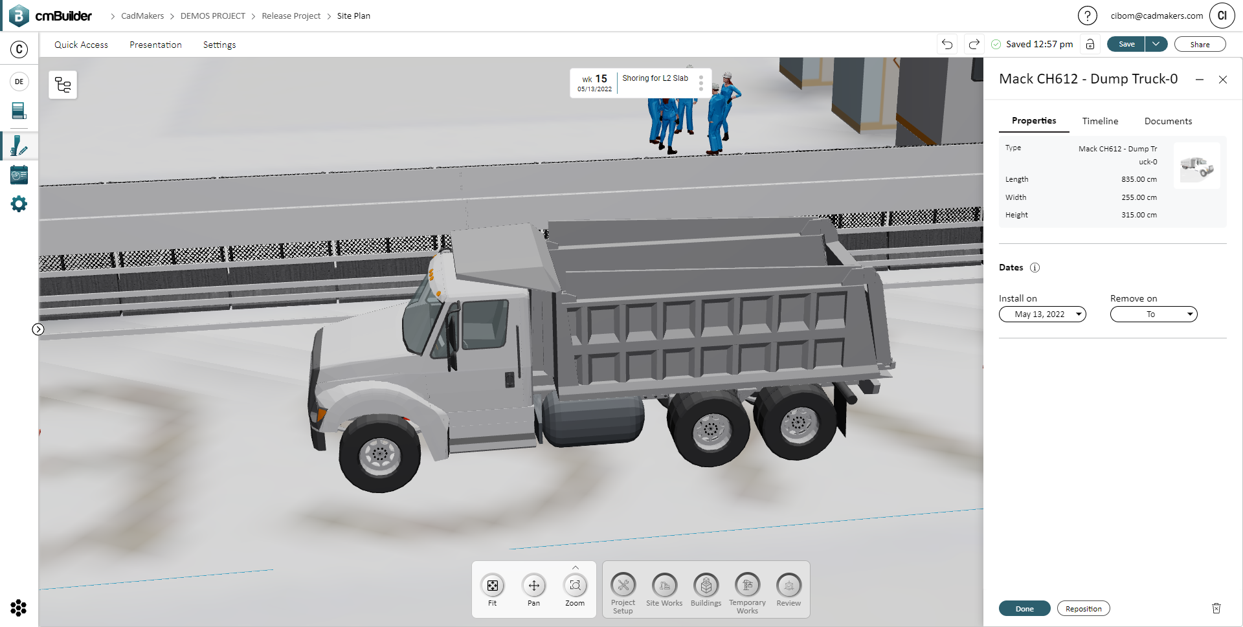Open the Temporary Works tool
The height and width of the screenshot is (627, 1243).
(x=747, y=593)
